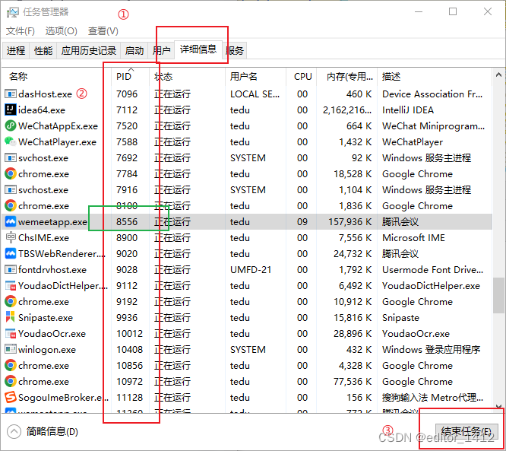This screenshot has width=506, height=451.
Task: Click the YoudaoOcr.exe icon
Action: 11,333
